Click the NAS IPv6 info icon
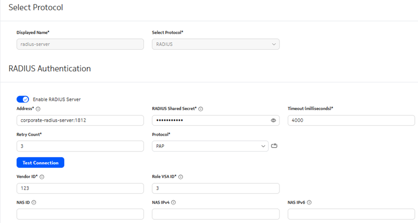Viewport: 418px width, 223px height. pyautogui.click(x=309, y=203)
